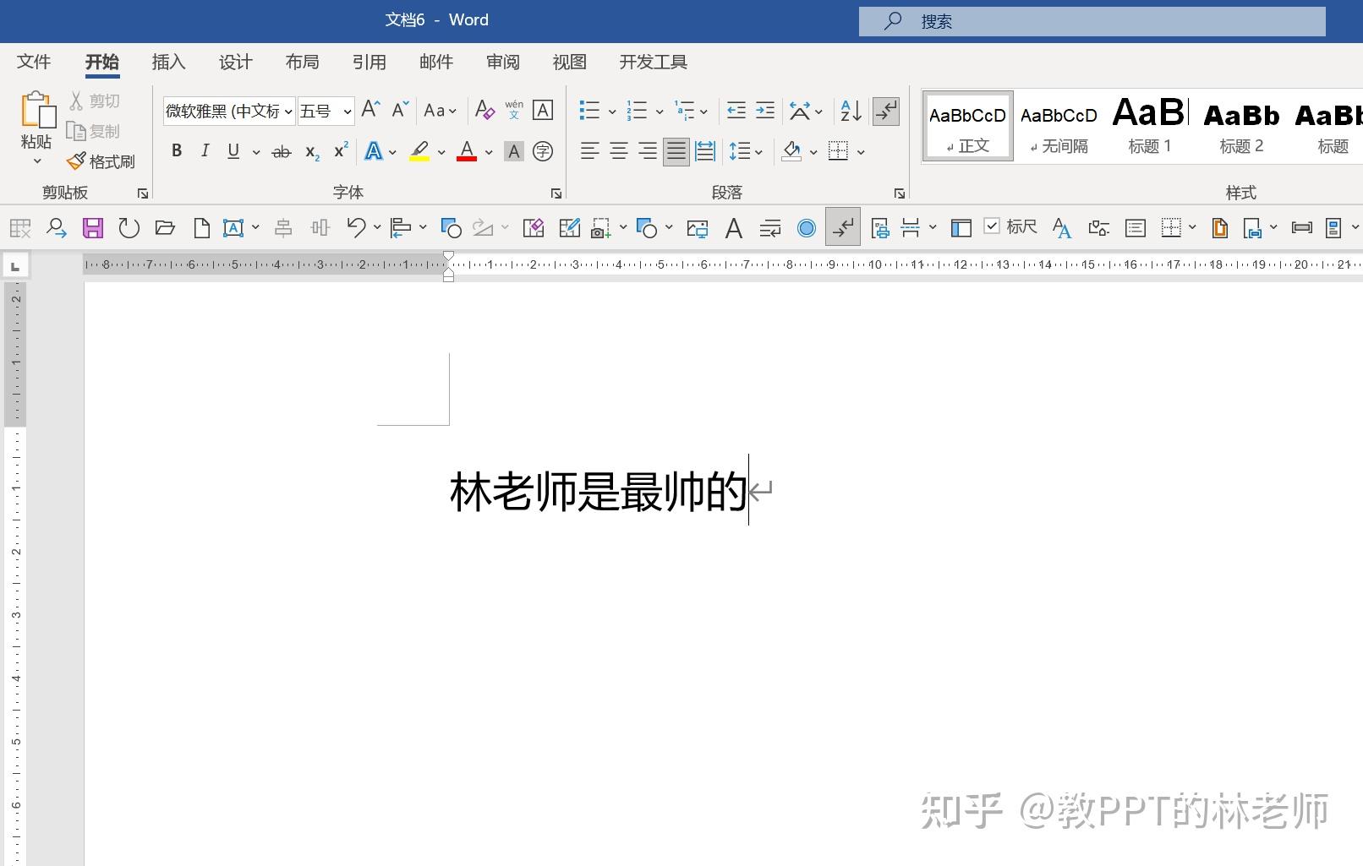The height and width of the screenshot is (866, 1363).
Task: Apply yellow text highlight color
Action: 419,151
